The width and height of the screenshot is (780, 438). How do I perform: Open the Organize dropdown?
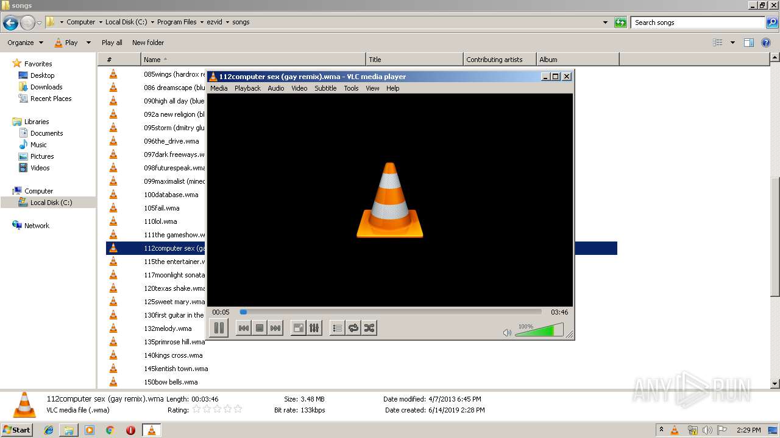pyautogui.click(x=25, y=43)
